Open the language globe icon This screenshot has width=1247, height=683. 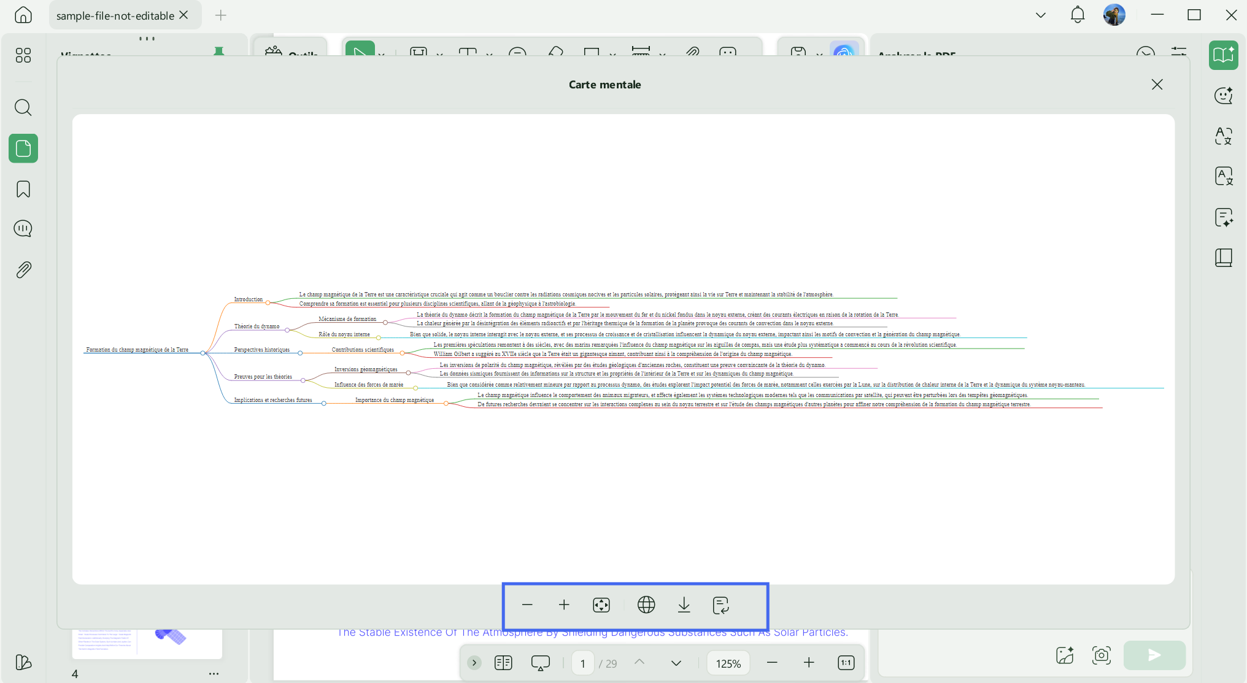[646, 605]
